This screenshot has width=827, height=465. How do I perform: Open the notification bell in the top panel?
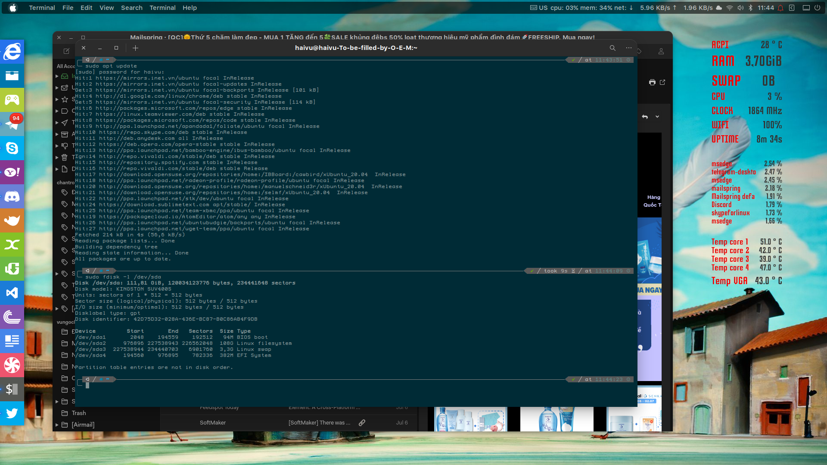(x=780, y=8)
